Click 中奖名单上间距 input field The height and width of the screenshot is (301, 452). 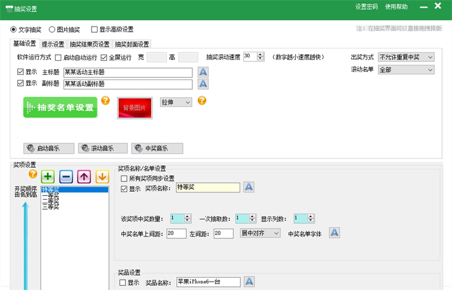coord(176,233)
